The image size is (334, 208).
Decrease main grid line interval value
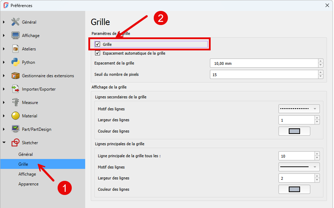tap(317, 158)
